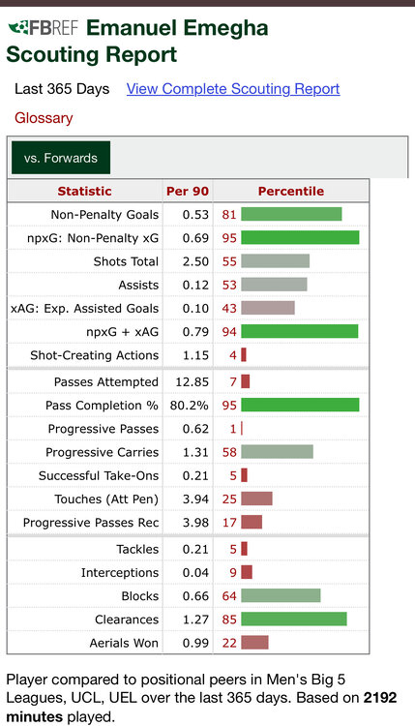This screenshot has width=415, height=726.
Task: Click the xAG: Exp. Assisted Goals label
Action: coord(85,309)
